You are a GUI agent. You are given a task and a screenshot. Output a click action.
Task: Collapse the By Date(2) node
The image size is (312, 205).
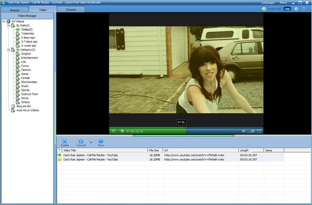pos(9,25)
